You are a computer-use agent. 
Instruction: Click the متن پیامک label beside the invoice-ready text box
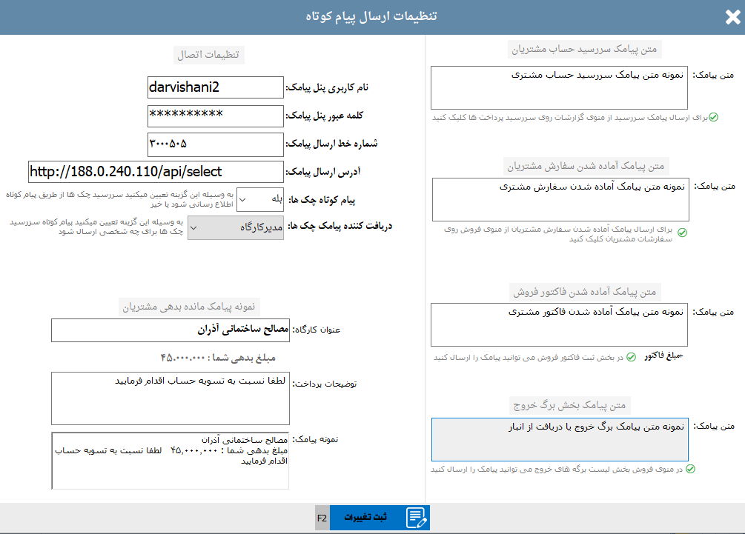(713, 312)
